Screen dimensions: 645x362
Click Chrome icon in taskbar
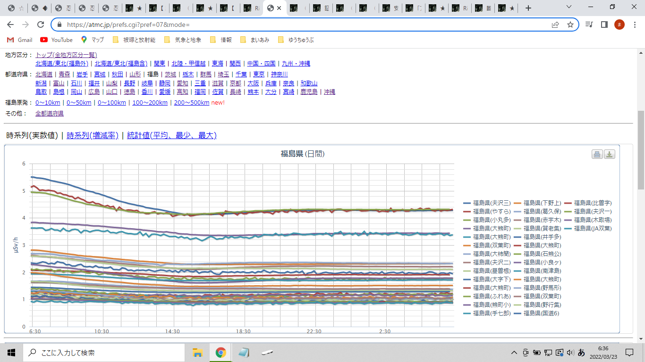pyautogui.click(x=221, y=353)
